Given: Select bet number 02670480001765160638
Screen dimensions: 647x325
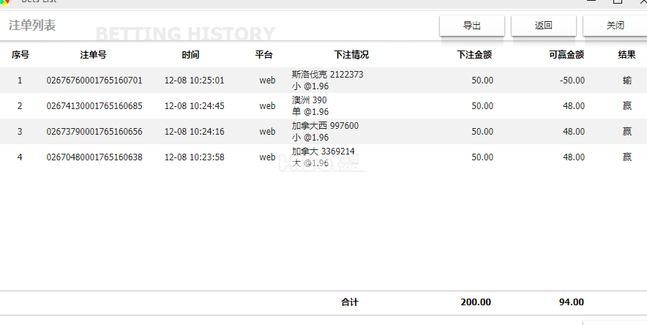Looking at the screenshot, I should click(94, 157).
